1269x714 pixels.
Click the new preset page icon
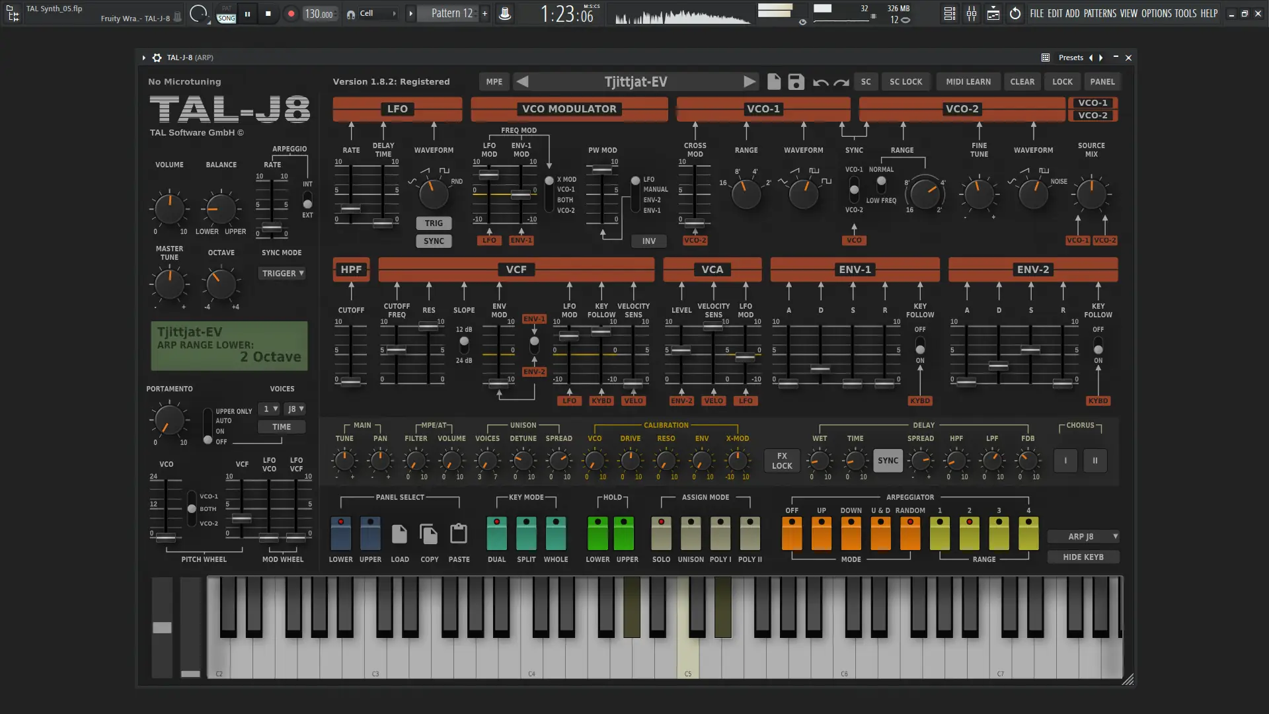[x=774, y=81]
